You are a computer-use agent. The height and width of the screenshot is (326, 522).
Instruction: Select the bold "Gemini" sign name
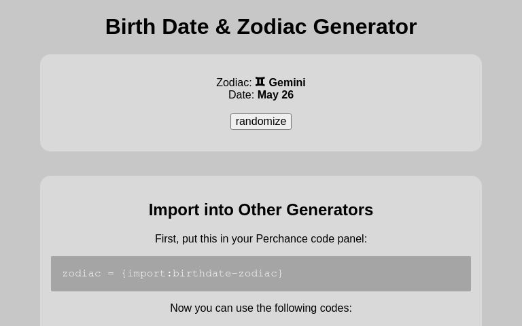pyautogui.click(x=287, y=82)
